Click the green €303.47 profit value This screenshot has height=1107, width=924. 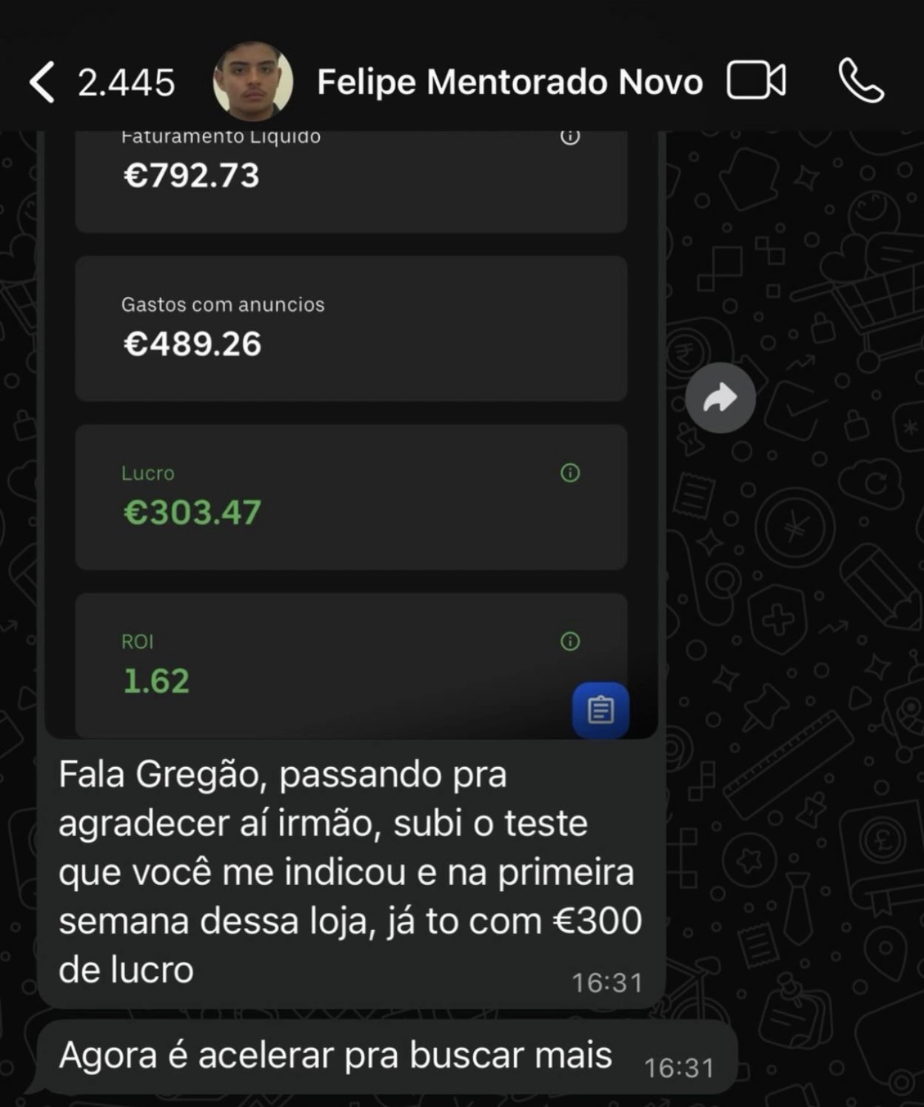[192, 512]
